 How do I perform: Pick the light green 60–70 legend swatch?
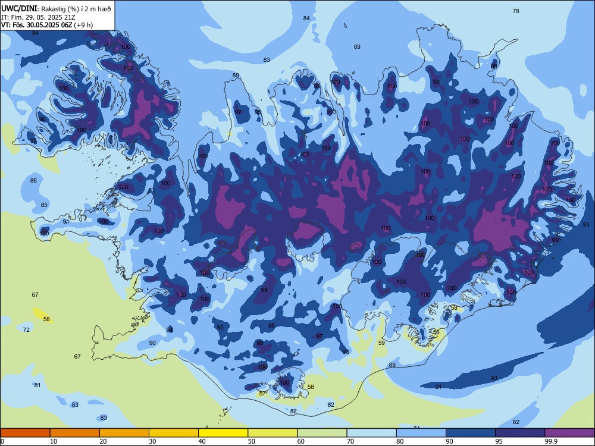[322, 433]
